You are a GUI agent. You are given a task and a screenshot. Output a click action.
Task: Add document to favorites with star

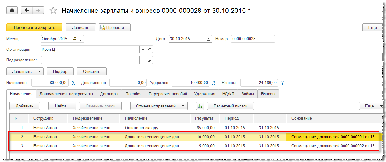53,11
